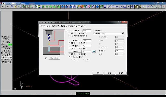The width and height of the screenshot is (166, 97).
Task: Confirm the dialog with the 확인 button
Action: (98, 73)
